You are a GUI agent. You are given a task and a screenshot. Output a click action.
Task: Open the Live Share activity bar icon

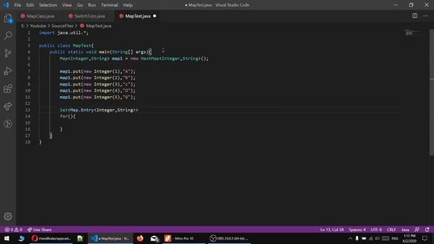click(7, 106)
